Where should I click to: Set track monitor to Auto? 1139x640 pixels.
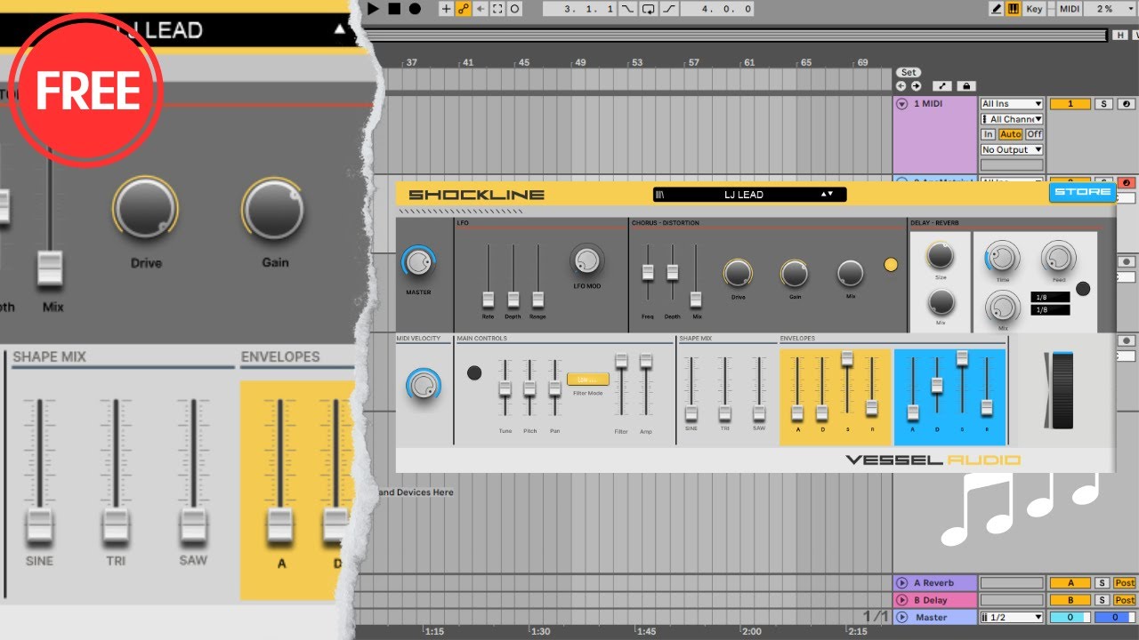click(1010, 134)
